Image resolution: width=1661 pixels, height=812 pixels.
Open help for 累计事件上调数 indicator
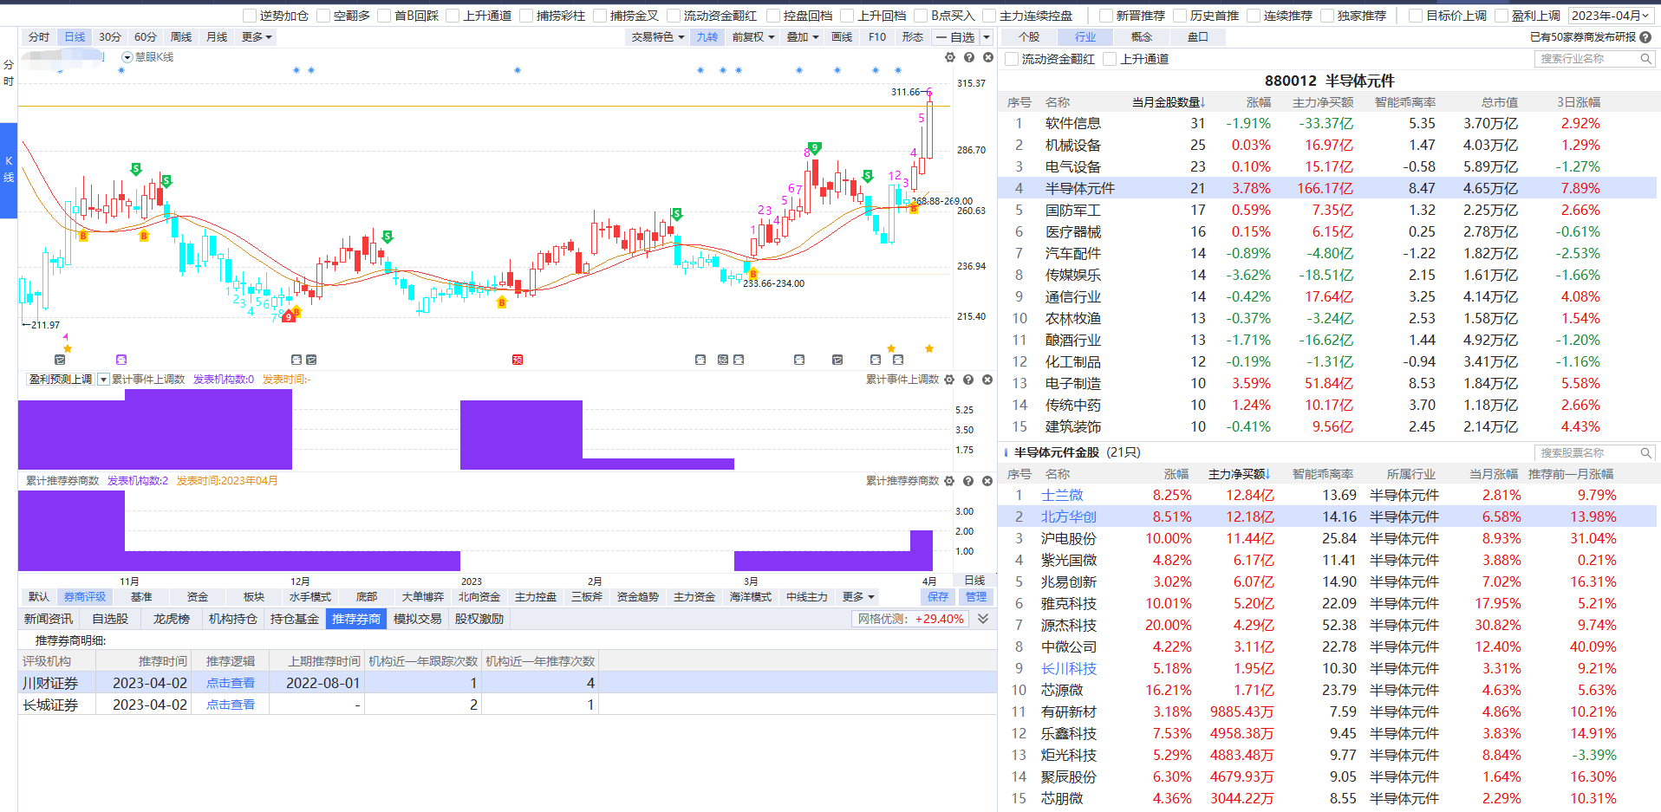pyautogui.click(x=968, y=380)
